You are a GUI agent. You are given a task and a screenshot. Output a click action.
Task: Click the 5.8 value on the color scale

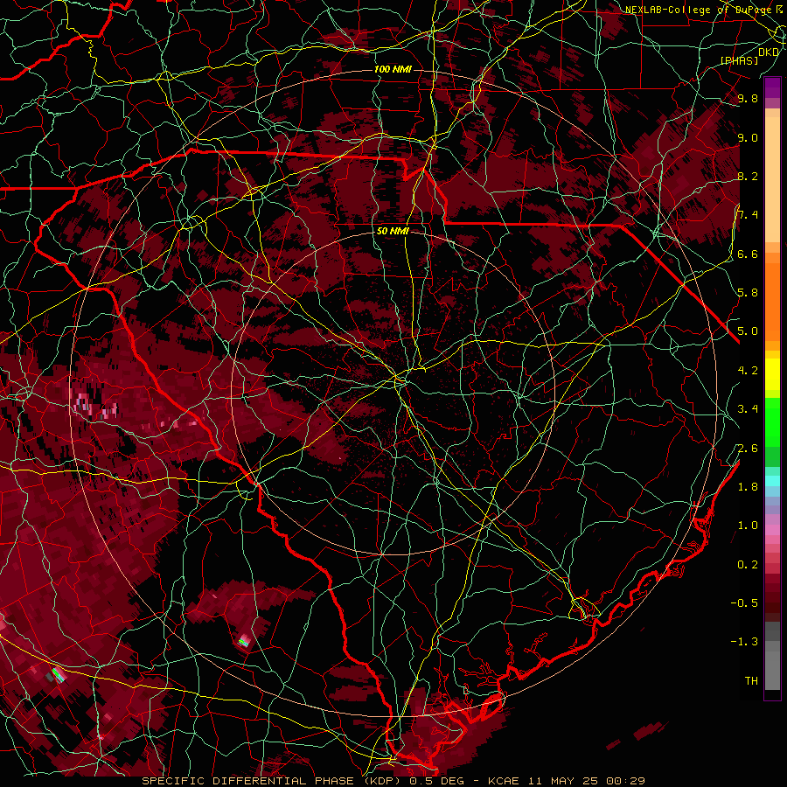(748, 292)
